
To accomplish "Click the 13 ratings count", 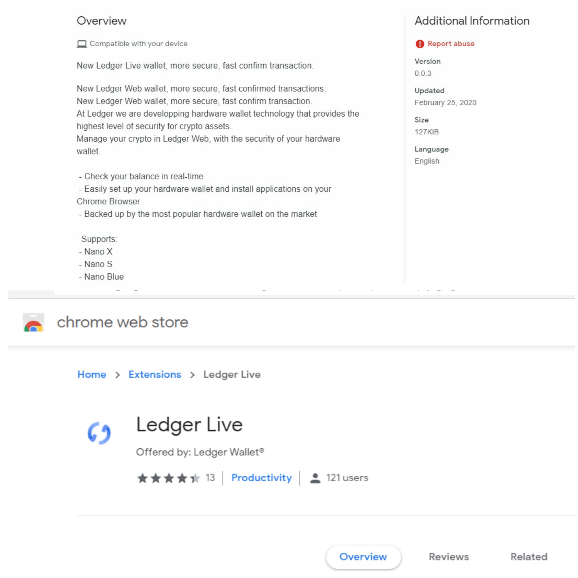I will pos(210,478).
